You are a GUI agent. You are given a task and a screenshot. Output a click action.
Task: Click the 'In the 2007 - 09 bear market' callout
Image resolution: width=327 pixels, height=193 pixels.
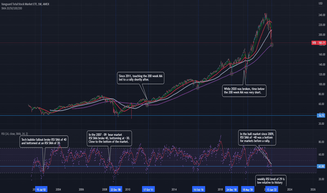(109, 138)
